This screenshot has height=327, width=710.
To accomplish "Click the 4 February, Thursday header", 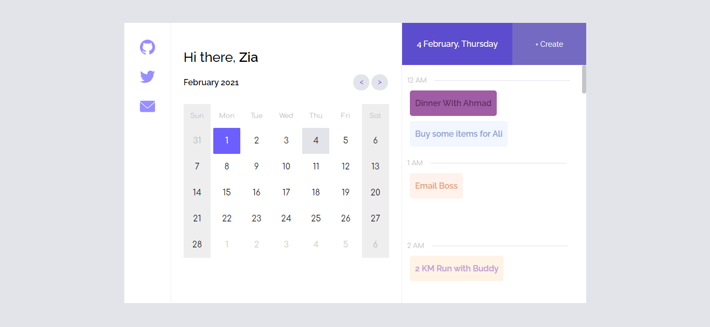I will [x=457, y=44].
